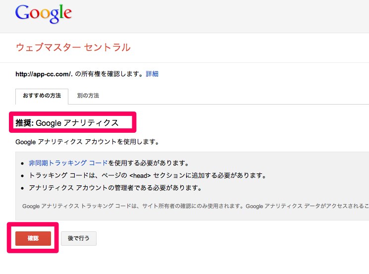Click the bullet dot before 非同期トラッキング
This screenshot has width=369, height=274.
click(x=22, y=164)
